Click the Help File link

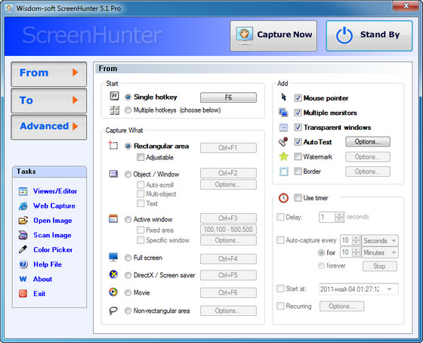coord(48,264)
